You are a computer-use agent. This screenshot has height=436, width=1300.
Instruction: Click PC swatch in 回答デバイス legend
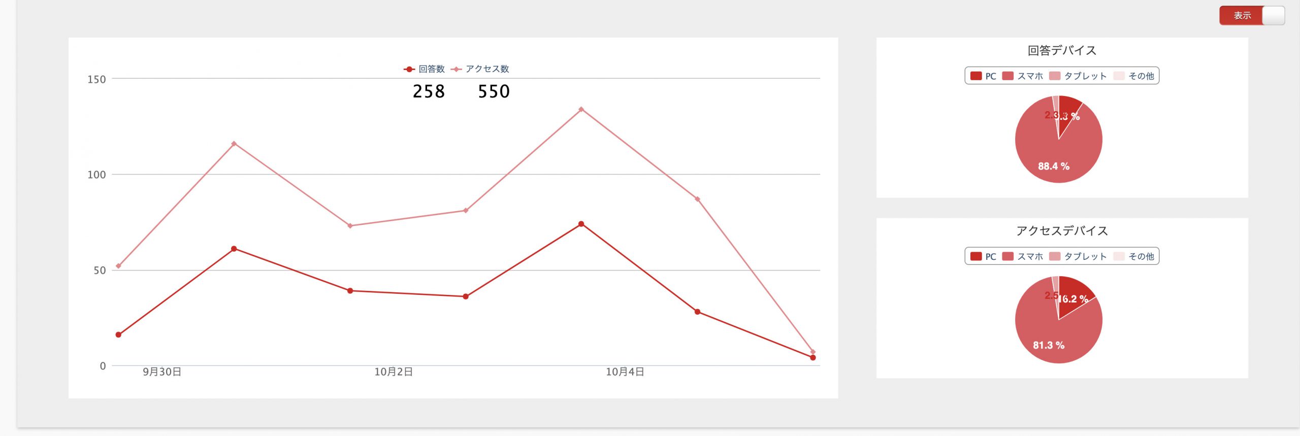click(976, 76)
